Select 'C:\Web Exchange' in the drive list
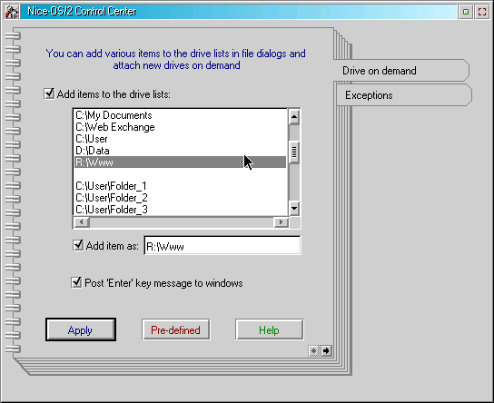Viewport: 494px width, 403px height. (x=180, y=127)
